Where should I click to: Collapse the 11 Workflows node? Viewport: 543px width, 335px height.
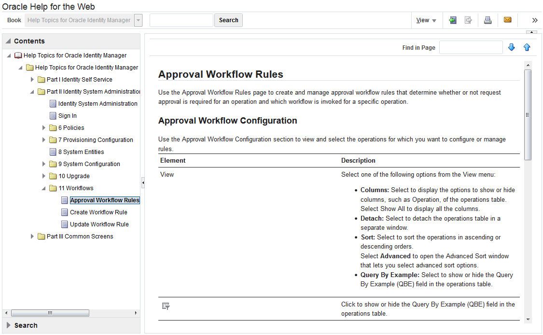click(x=43, y=188)
